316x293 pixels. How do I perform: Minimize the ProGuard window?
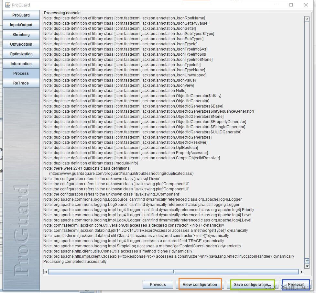tap(277, 5)
